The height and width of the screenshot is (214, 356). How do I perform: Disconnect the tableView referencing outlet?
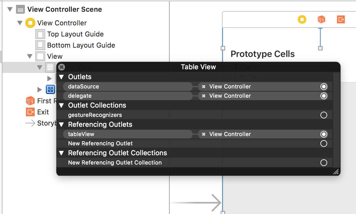coord(204,134)
